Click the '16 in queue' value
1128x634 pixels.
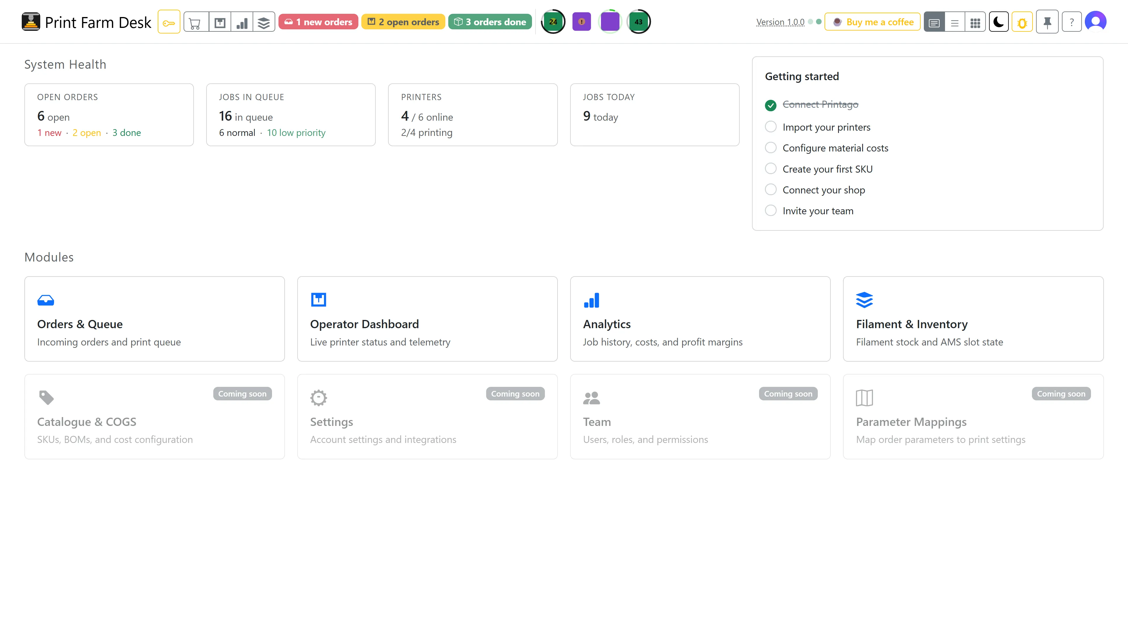(246, 117)
